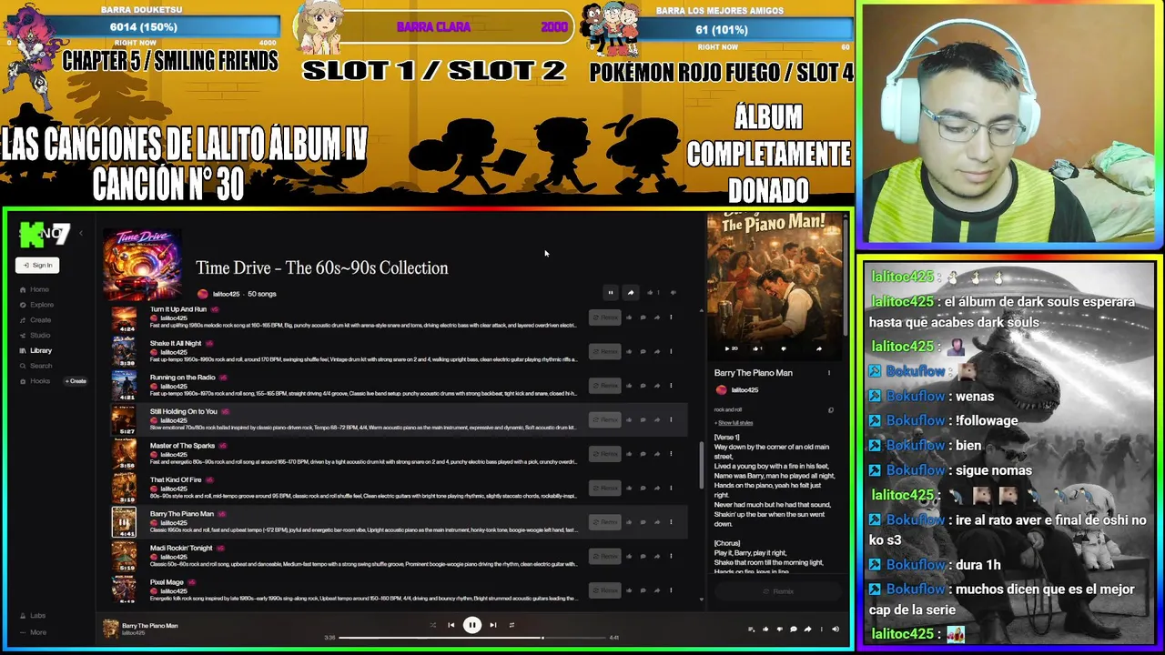The width and height of the screenshot is (1165, 655).
Task: Open options for Barry The Piano Man row
Action: pos(671,522)
